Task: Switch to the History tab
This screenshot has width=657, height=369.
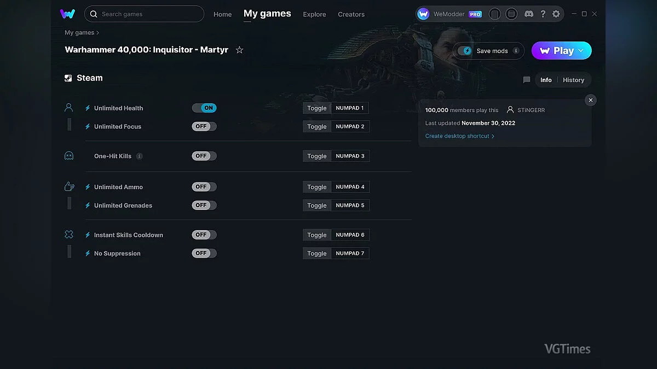Action: [573, 80]
